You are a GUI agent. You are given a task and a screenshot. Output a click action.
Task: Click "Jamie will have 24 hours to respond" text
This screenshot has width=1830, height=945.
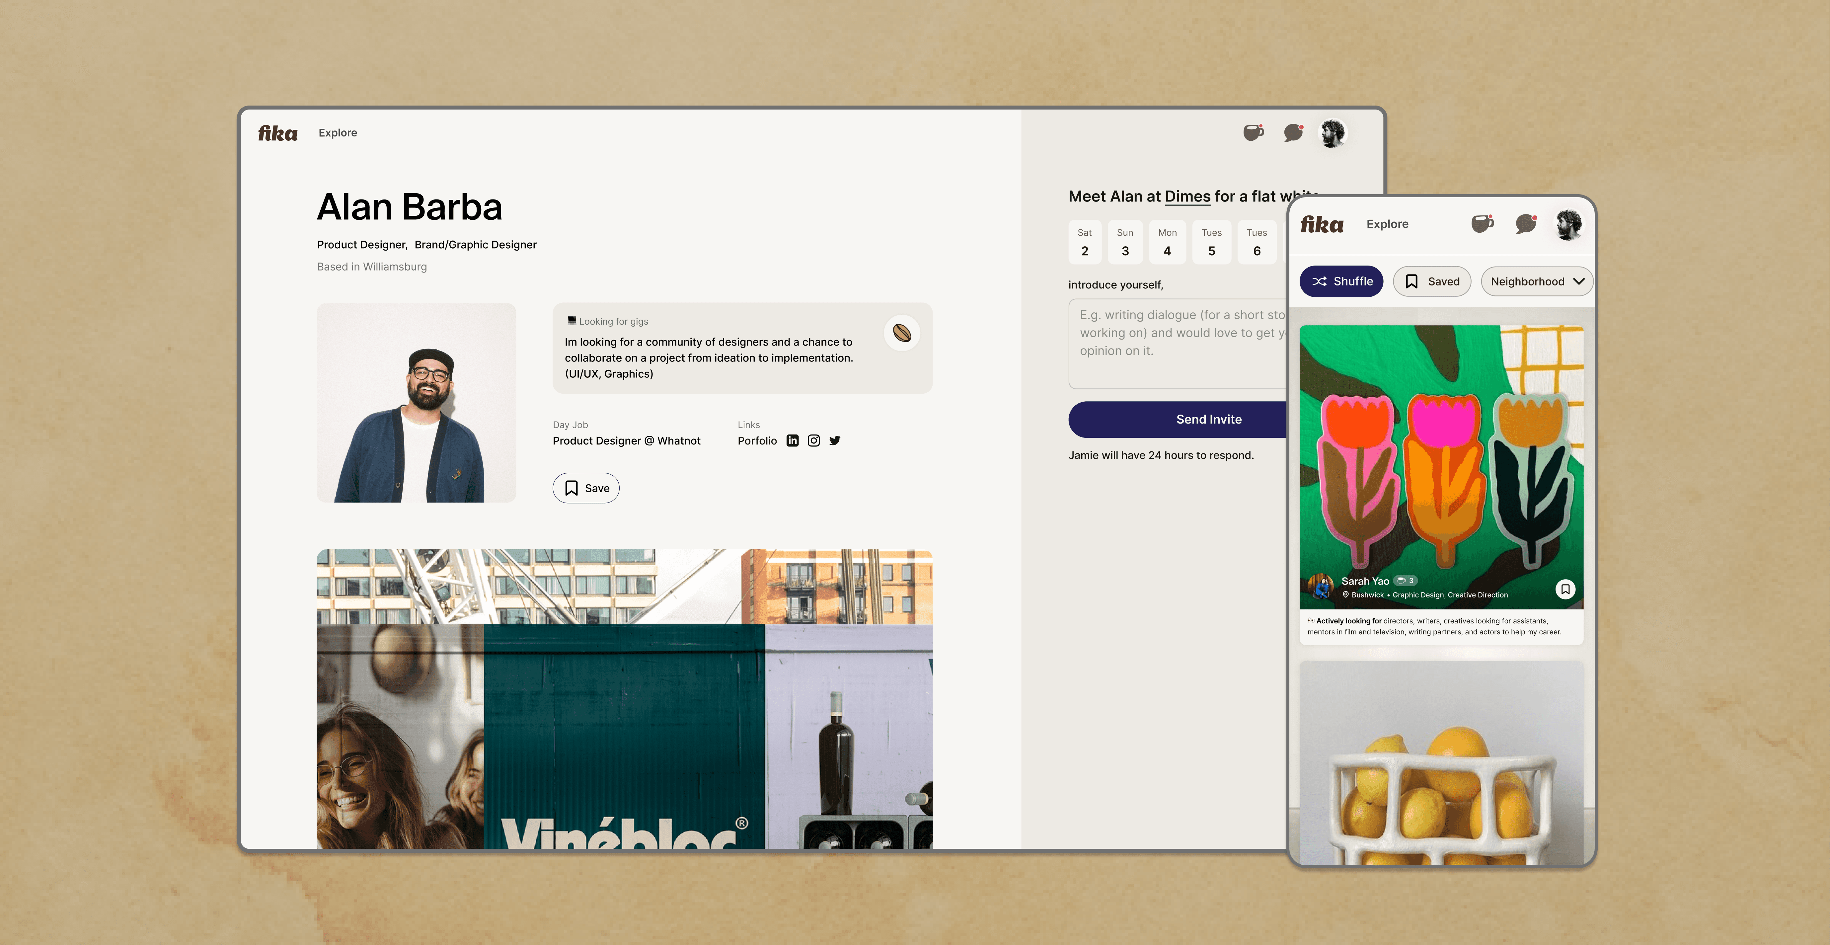click(x=1161, y=455)
